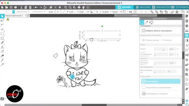189x106 pixels.
Task: Open the library folder icon at bottom left
Action: (2, 99)
